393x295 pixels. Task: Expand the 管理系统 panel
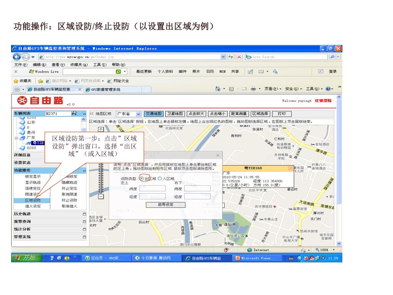tap(84, 237)
